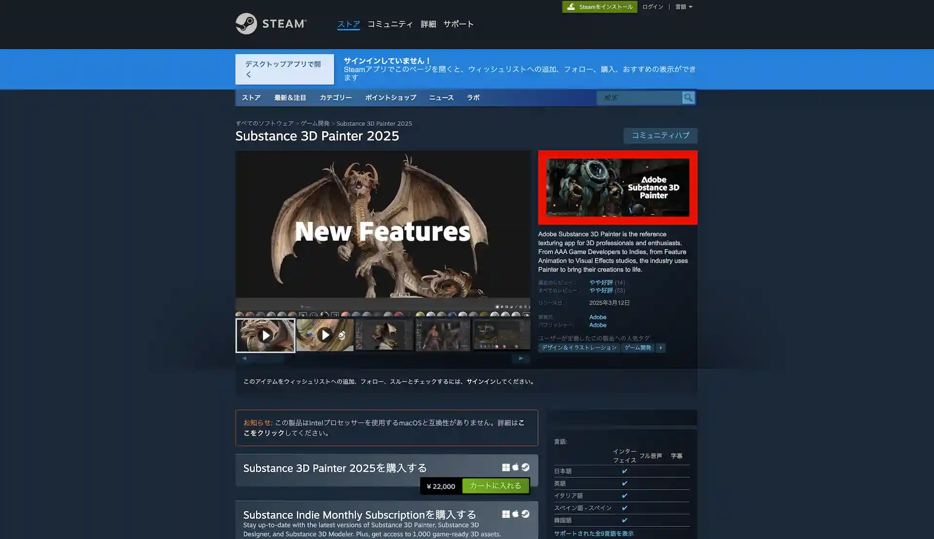Click the plus tag add button
The image size is (934, 539).
[660, 348]
